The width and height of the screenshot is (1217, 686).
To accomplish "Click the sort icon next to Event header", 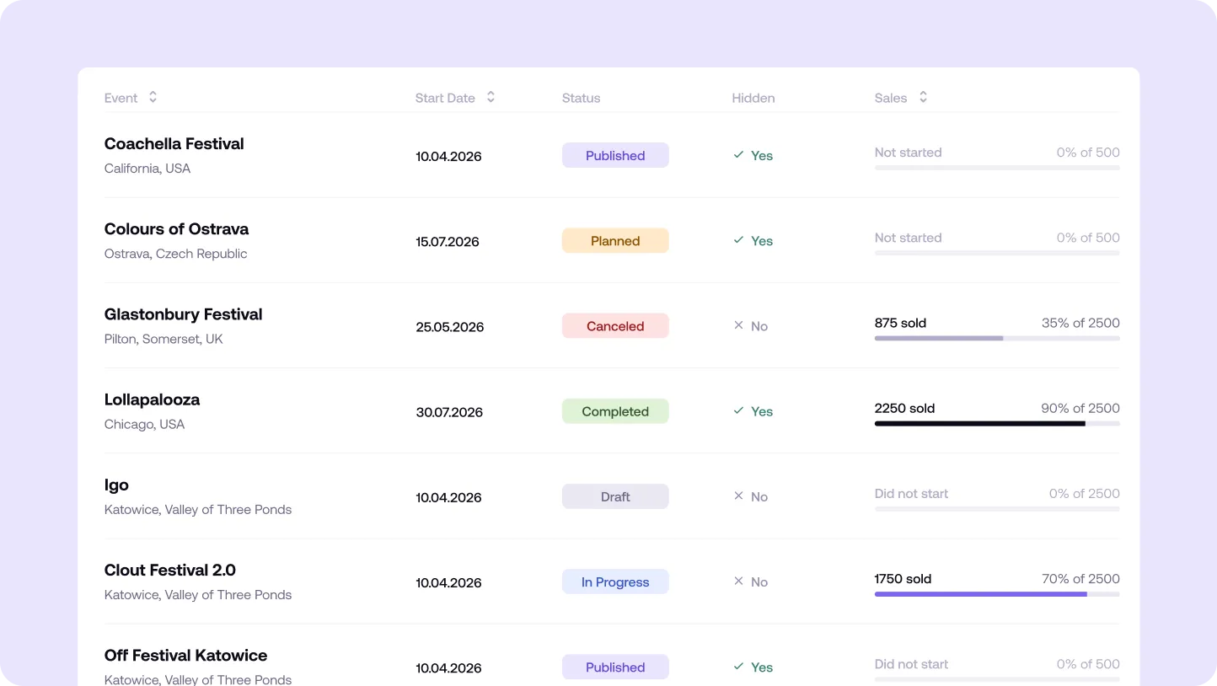I will coord(153,97).
